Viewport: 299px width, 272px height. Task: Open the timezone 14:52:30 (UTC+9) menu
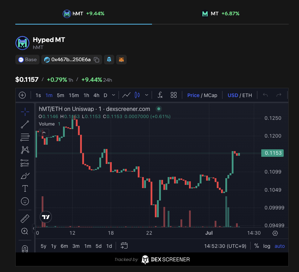pyautogui.click(x=225, y=246)
